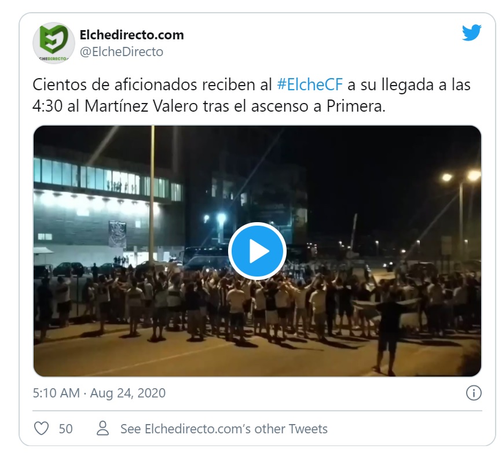Play the embedded tweet video
The width and height of the screenshot is (502, 453).
pos(257,251)
